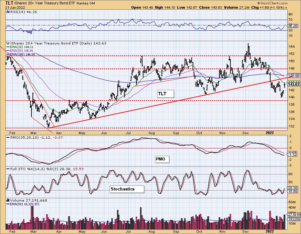This screenshot has height=234, width=301.
Task: Select the Low 142.67 value
Action: (x=187, y=7)
